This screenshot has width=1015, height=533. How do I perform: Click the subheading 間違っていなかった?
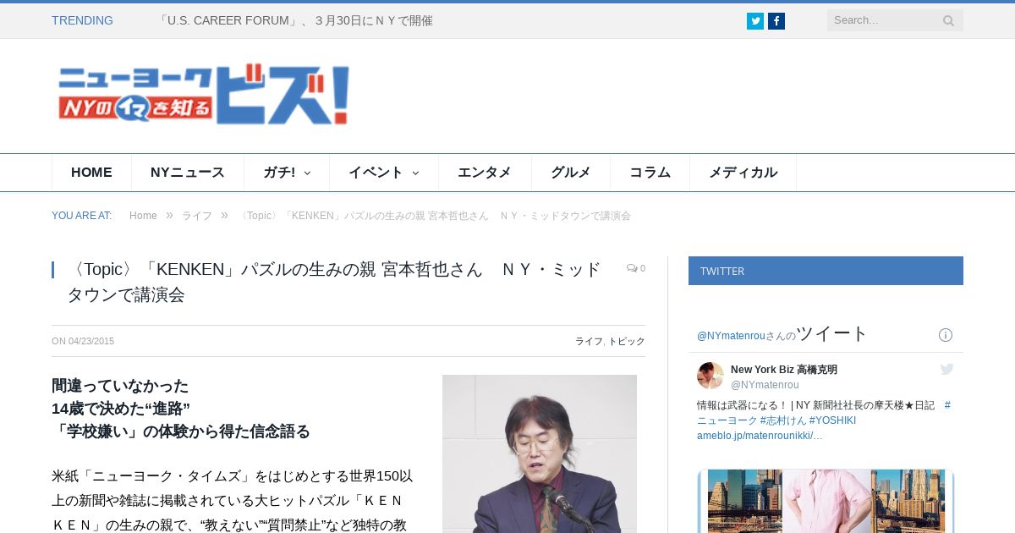click(x=120, y=386)
